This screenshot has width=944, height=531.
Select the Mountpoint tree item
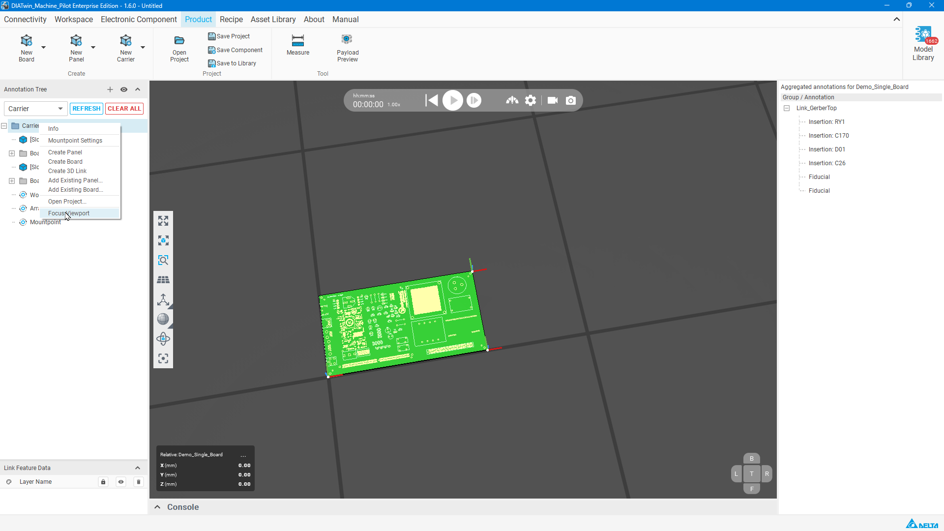click(x=45, y=222)
